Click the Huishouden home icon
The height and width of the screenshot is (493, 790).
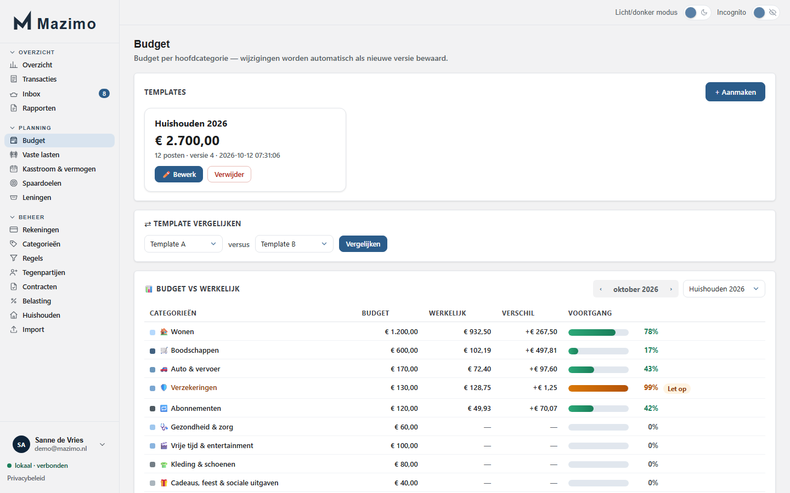14,315
